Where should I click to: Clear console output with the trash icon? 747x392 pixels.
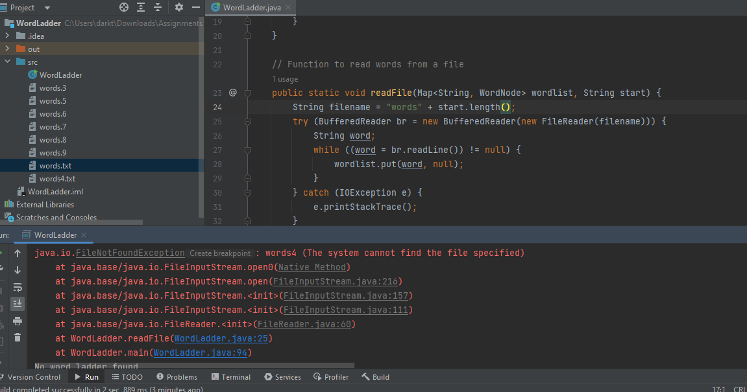(18, 337)
